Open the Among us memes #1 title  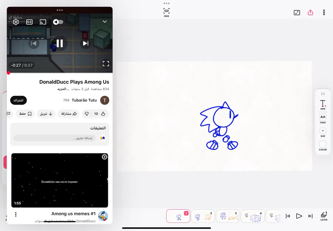point(74,214)
